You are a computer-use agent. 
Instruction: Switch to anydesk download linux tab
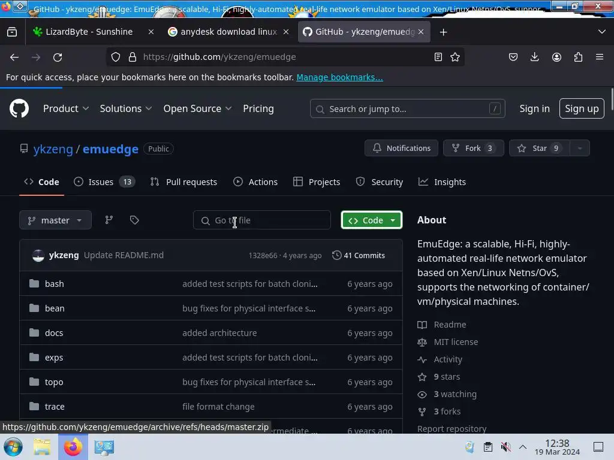coord(222,32)
